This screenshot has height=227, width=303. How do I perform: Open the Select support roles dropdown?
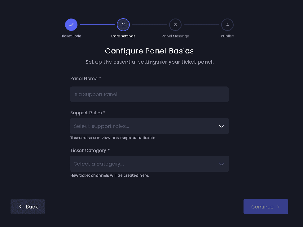149,126
